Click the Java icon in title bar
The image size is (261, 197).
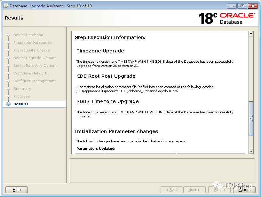pyautogui.click(x=6, y=6)
